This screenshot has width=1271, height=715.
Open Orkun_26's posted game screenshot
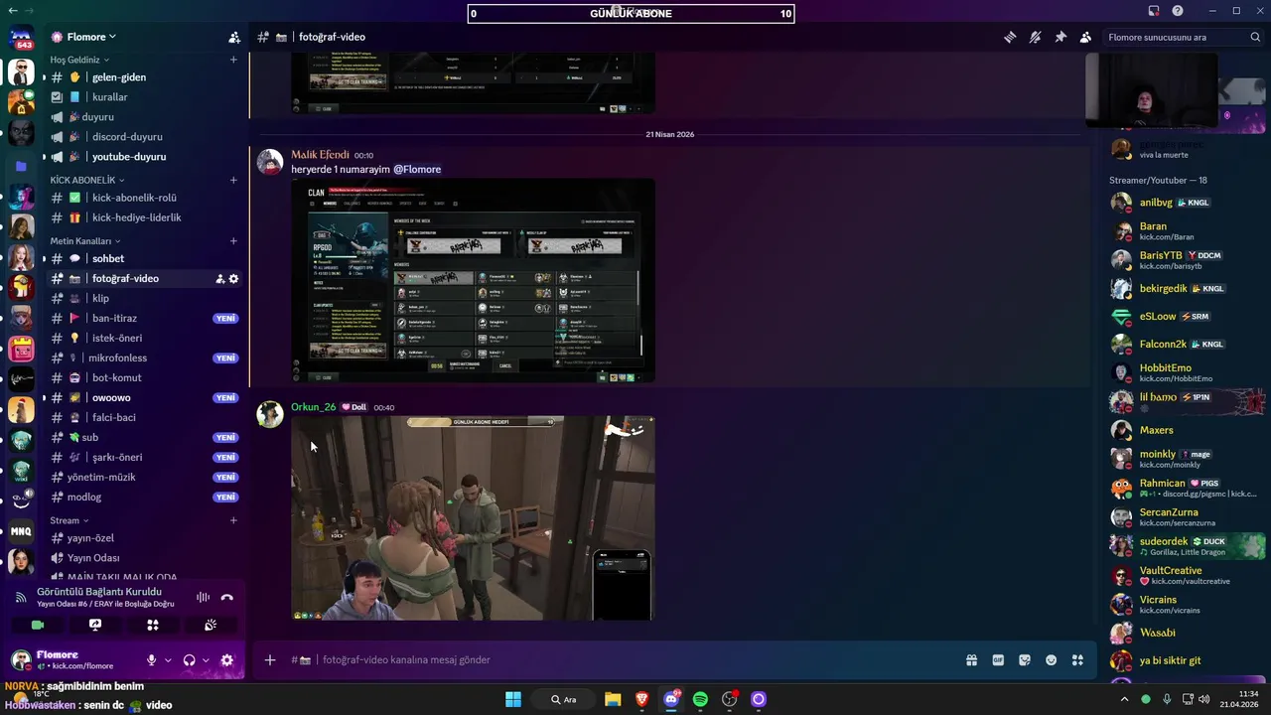473,518
